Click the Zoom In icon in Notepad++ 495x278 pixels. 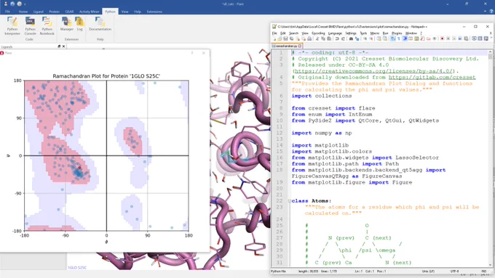(365, 38)
